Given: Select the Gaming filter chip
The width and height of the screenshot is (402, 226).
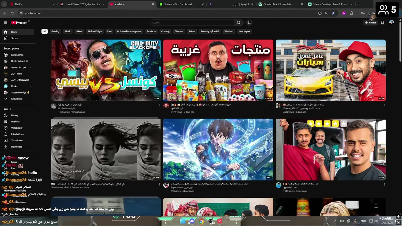Looking at the screenshot, I should 55,31.
